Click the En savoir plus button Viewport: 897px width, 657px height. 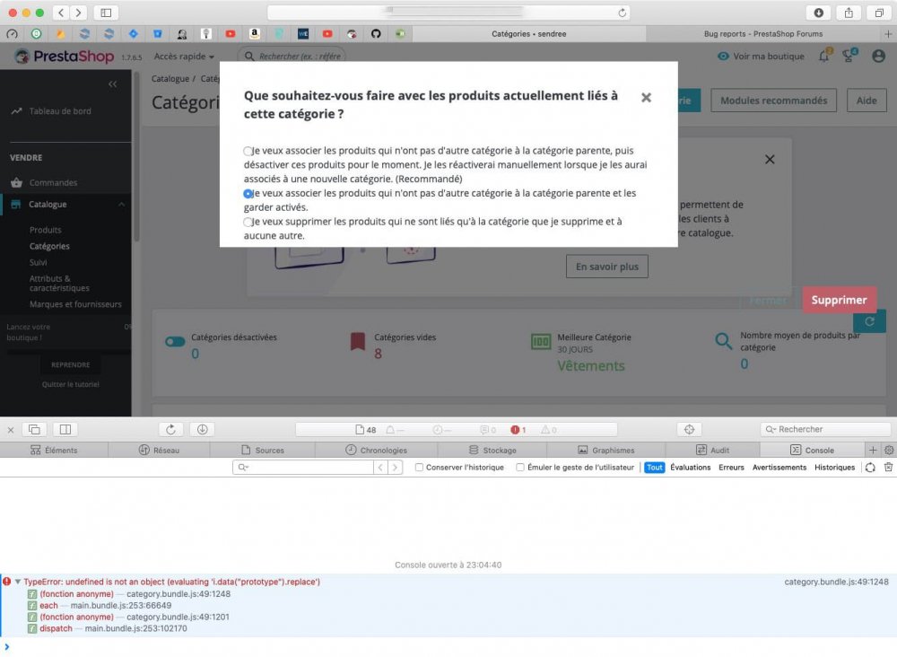pos(607,267)
